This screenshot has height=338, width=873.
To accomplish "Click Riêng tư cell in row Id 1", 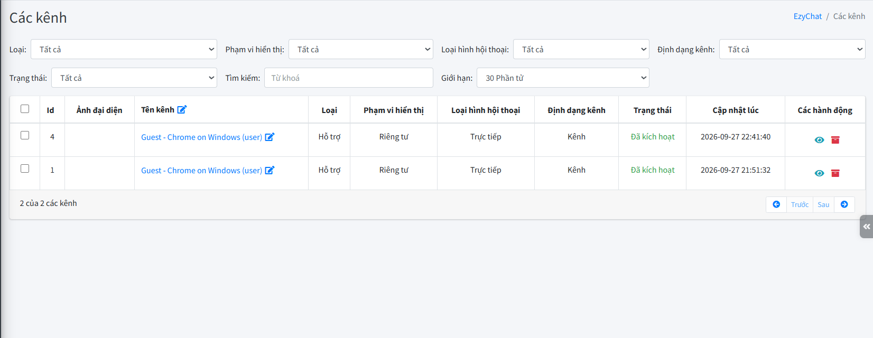I will point(394,170).
